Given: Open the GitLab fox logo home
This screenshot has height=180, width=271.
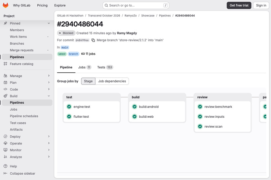Looking at the screenshot, I should pyautogui.click(x=5, y=5).
